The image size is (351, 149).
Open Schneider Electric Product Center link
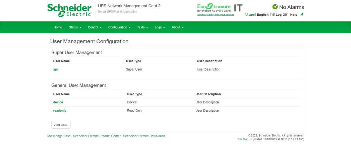pos(97,136)
